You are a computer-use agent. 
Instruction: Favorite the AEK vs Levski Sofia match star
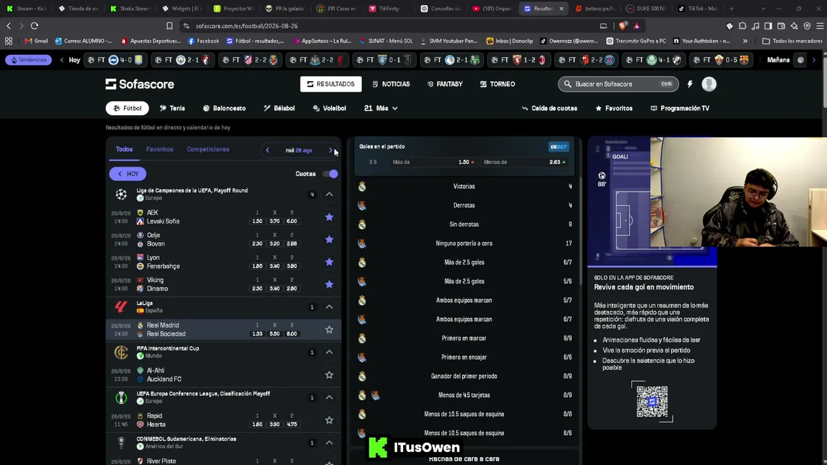tap(329, 217)
